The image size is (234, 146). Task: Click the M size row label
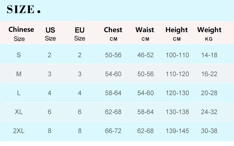(x=19, y=74)
